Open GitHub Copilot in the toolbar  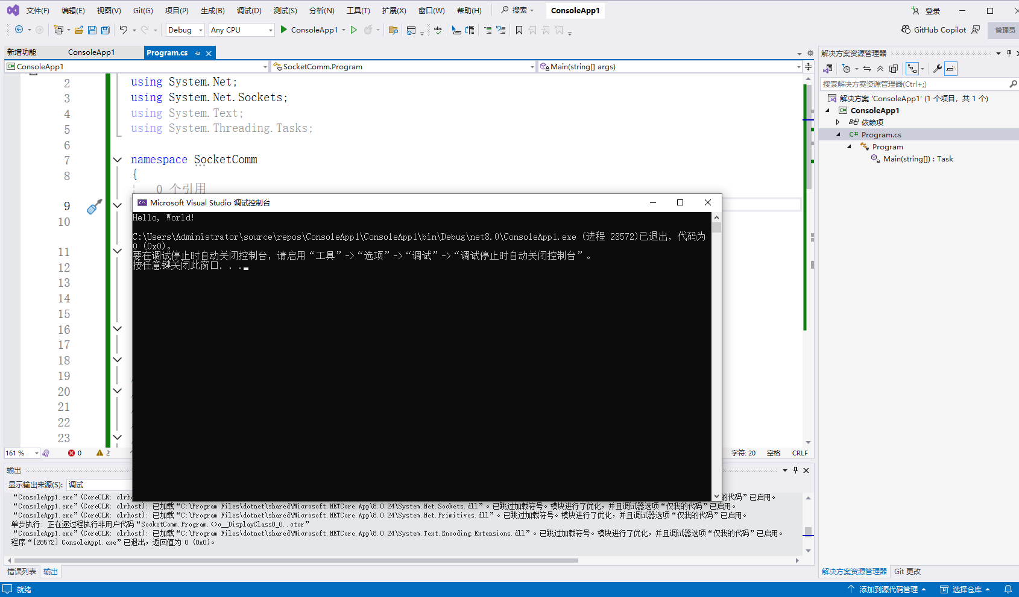(933, 30)
